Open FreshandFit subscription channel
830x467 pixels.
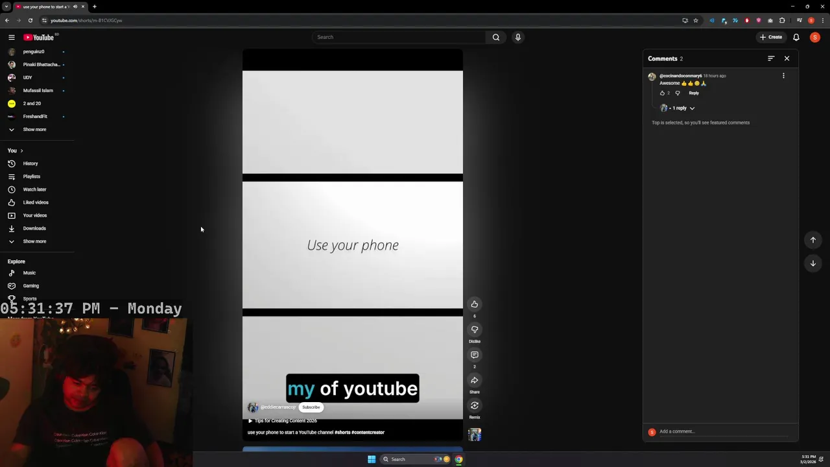(x=35, y=117)
